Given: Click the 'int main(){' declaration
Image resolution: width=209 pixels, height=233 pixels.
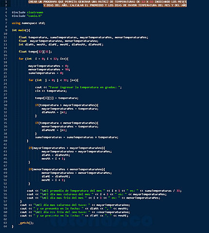Looking at the screenshot, I should [x=21, y=30].
